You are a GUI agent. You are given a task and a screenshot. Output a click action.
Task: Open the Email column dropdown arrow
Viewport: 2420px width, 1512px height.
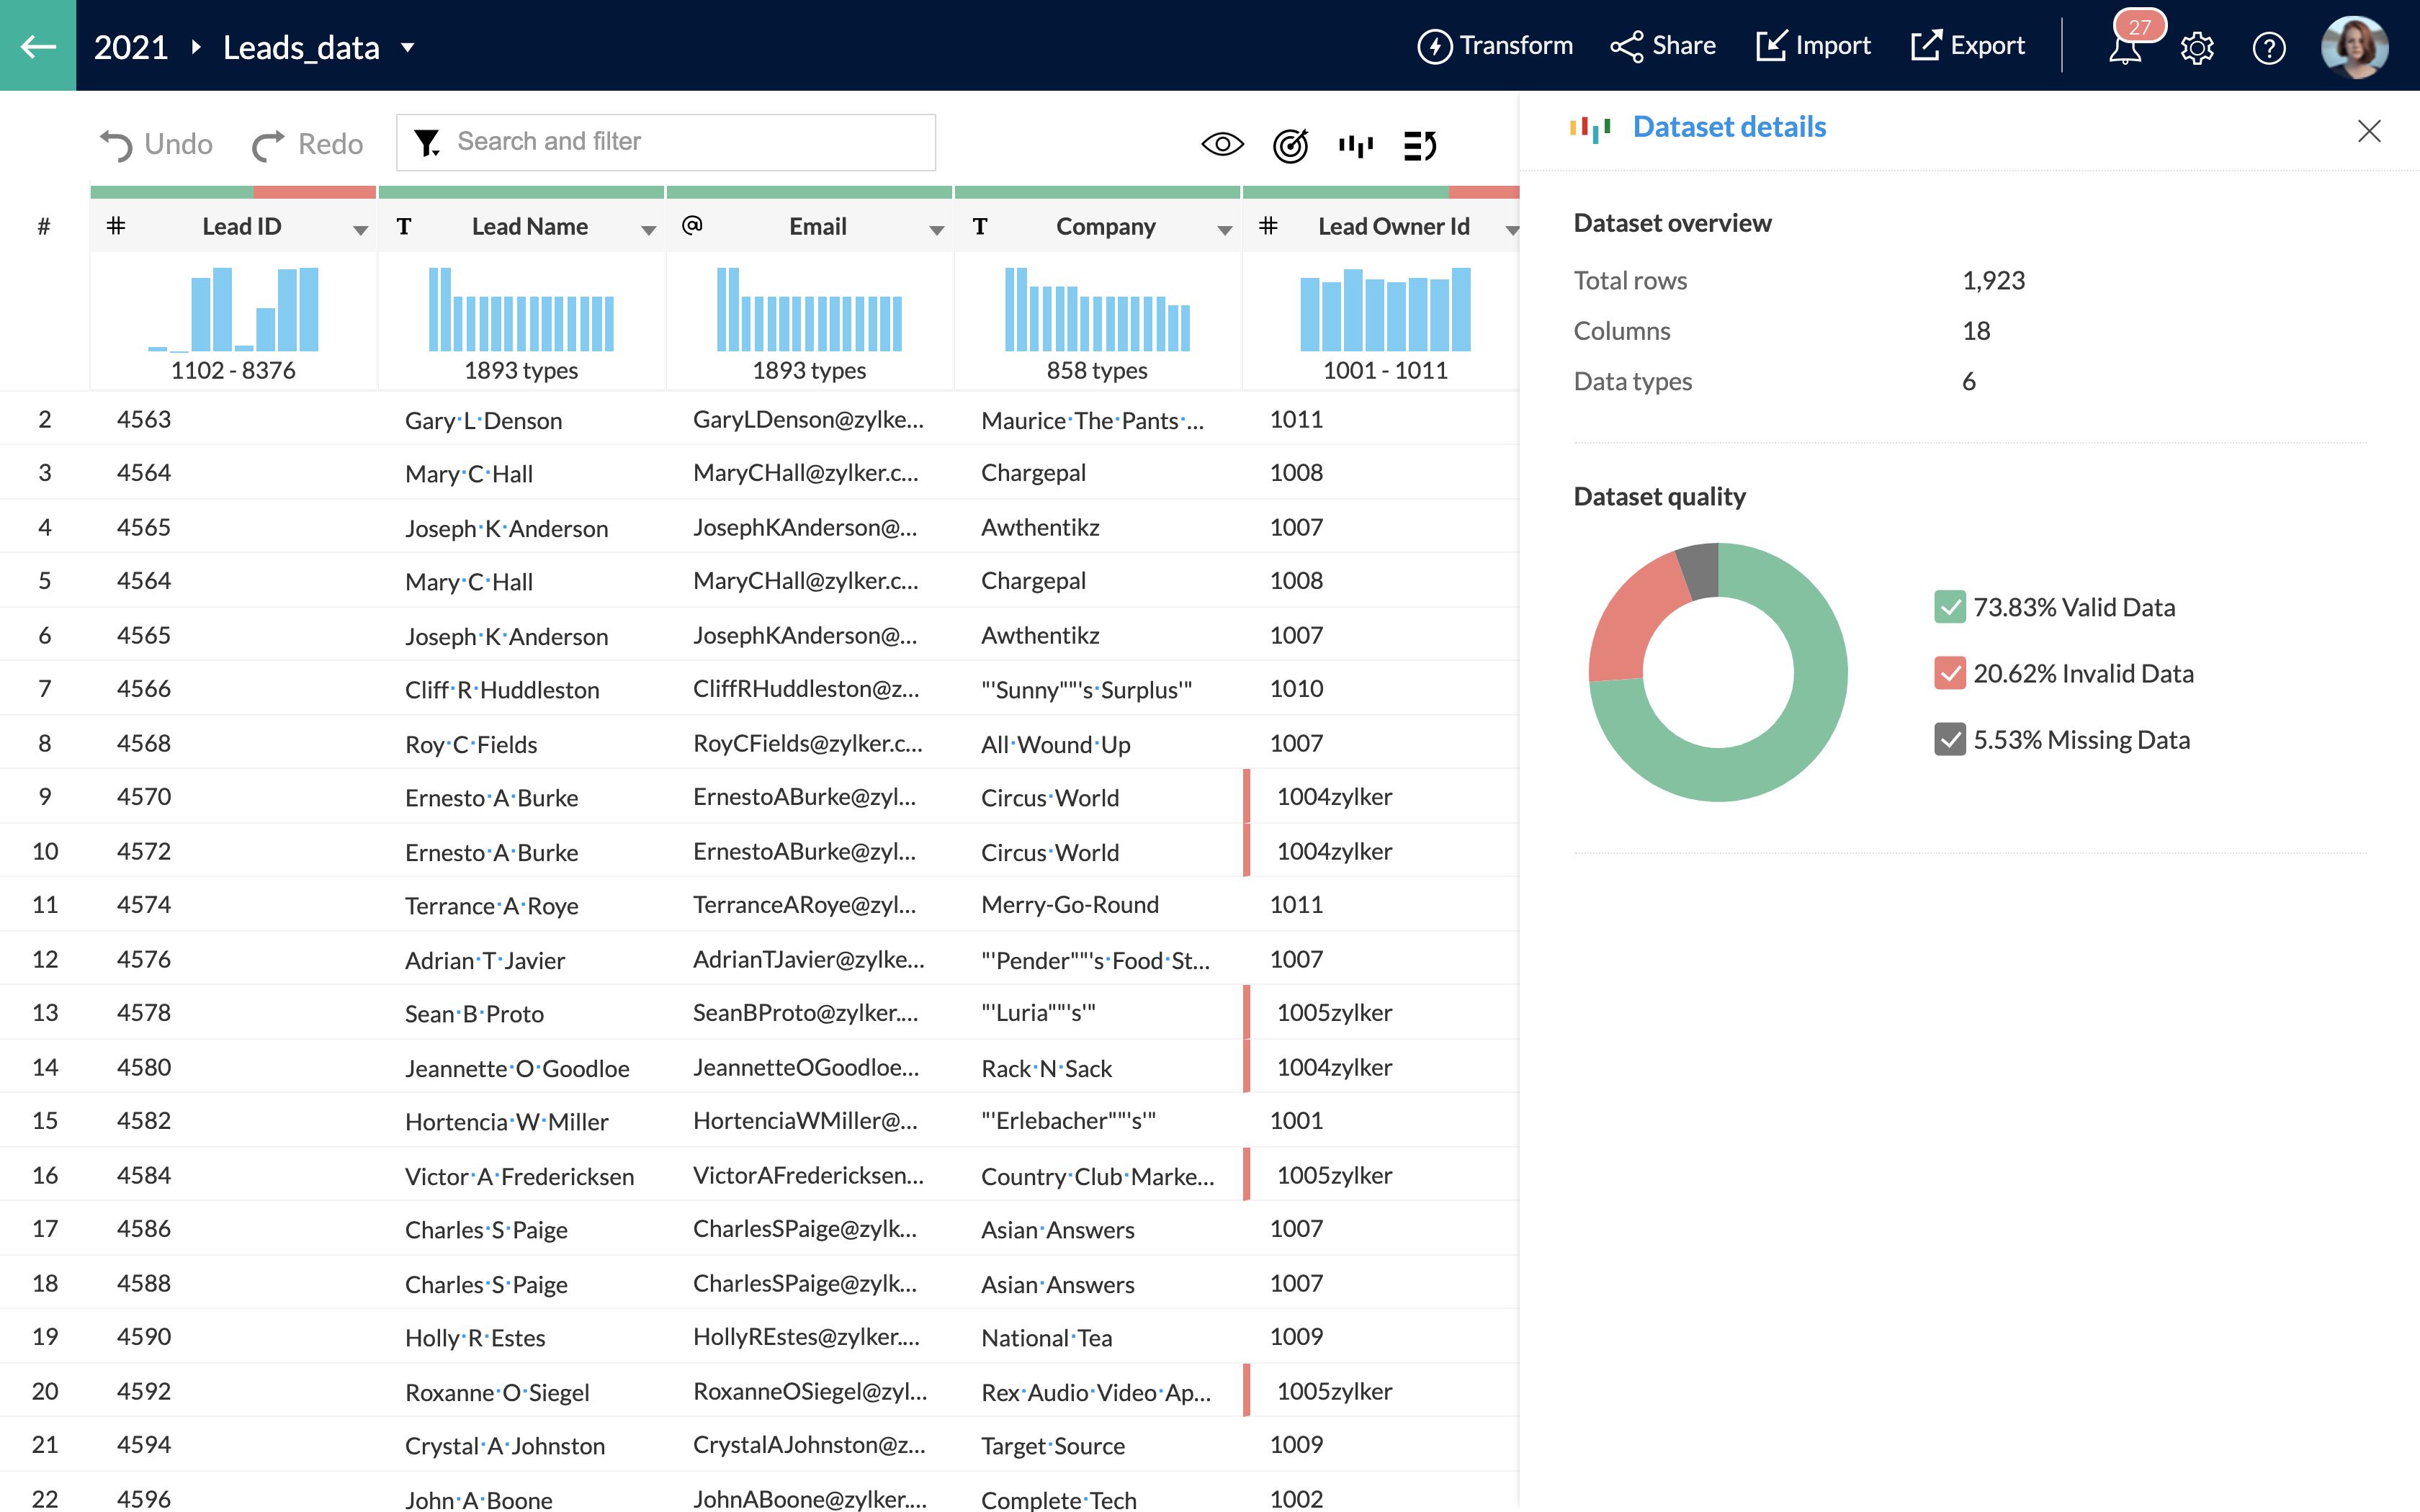(936, 230)
